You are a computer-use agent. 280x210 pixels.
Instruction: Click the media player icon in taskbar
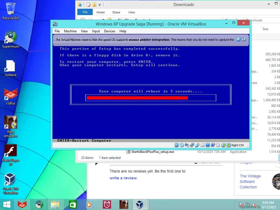(x=89, y=205)
